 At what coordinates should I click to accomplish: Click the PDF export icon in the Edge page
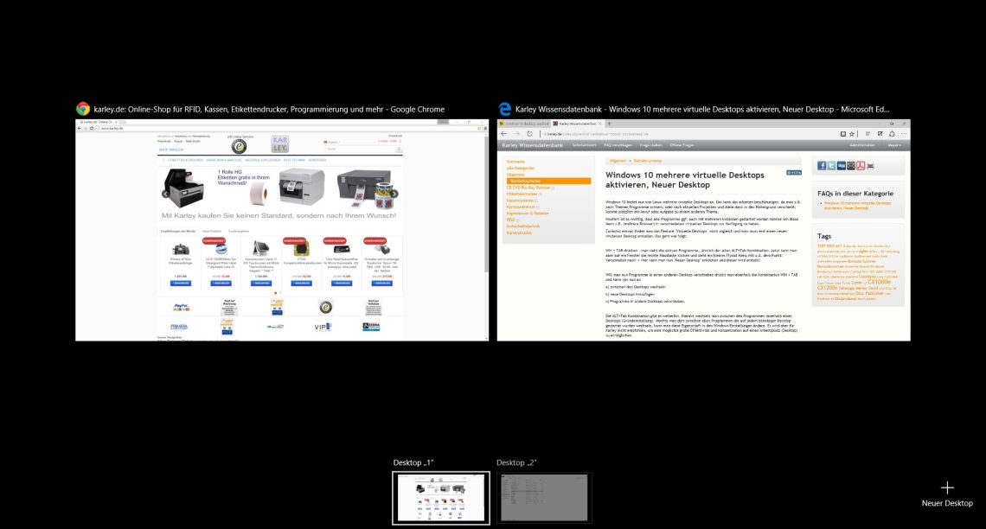pyautogui.click(x=861, y=166)
